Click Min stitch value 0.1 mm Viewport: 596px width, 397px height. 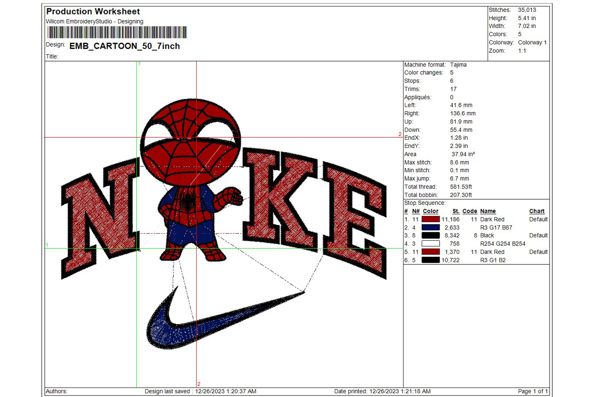(x=459, y=170)
